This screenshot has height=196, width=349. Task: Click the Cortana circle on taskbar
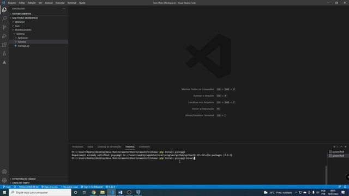(x=76, y=192)
